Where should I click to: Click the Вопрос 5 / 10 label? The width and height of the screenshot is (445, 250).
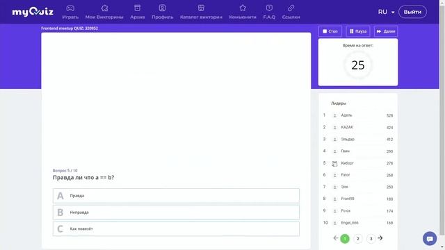pyautogui.click(x=65, y=170)
